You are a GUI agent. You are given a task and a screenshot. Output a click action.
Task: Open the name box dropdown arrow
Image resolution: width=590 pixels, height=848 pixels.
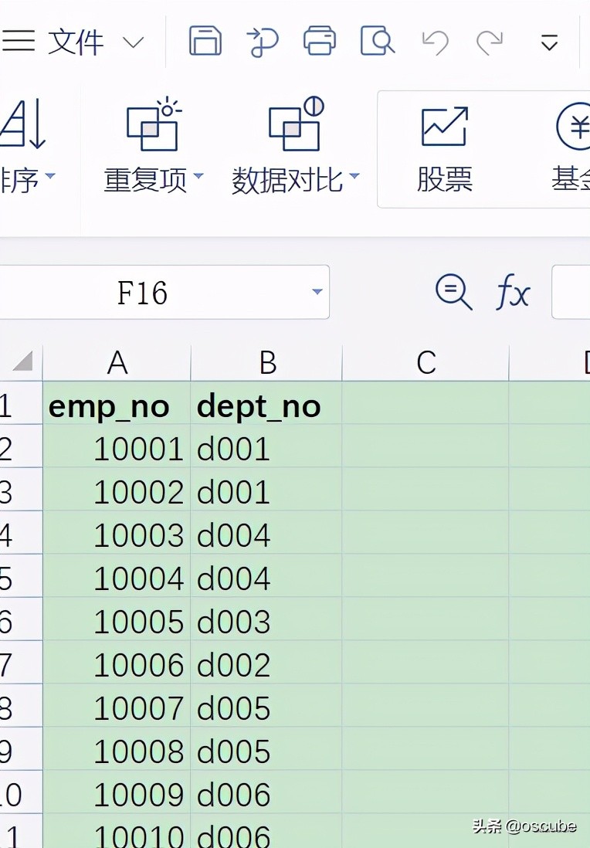coord(317,292)
